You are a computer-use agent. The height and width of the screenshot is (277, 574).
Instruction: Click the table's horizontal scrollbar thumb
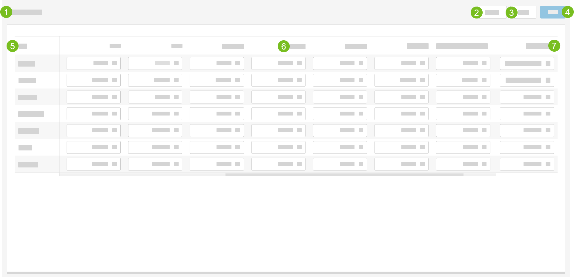[x=344, y=175]
